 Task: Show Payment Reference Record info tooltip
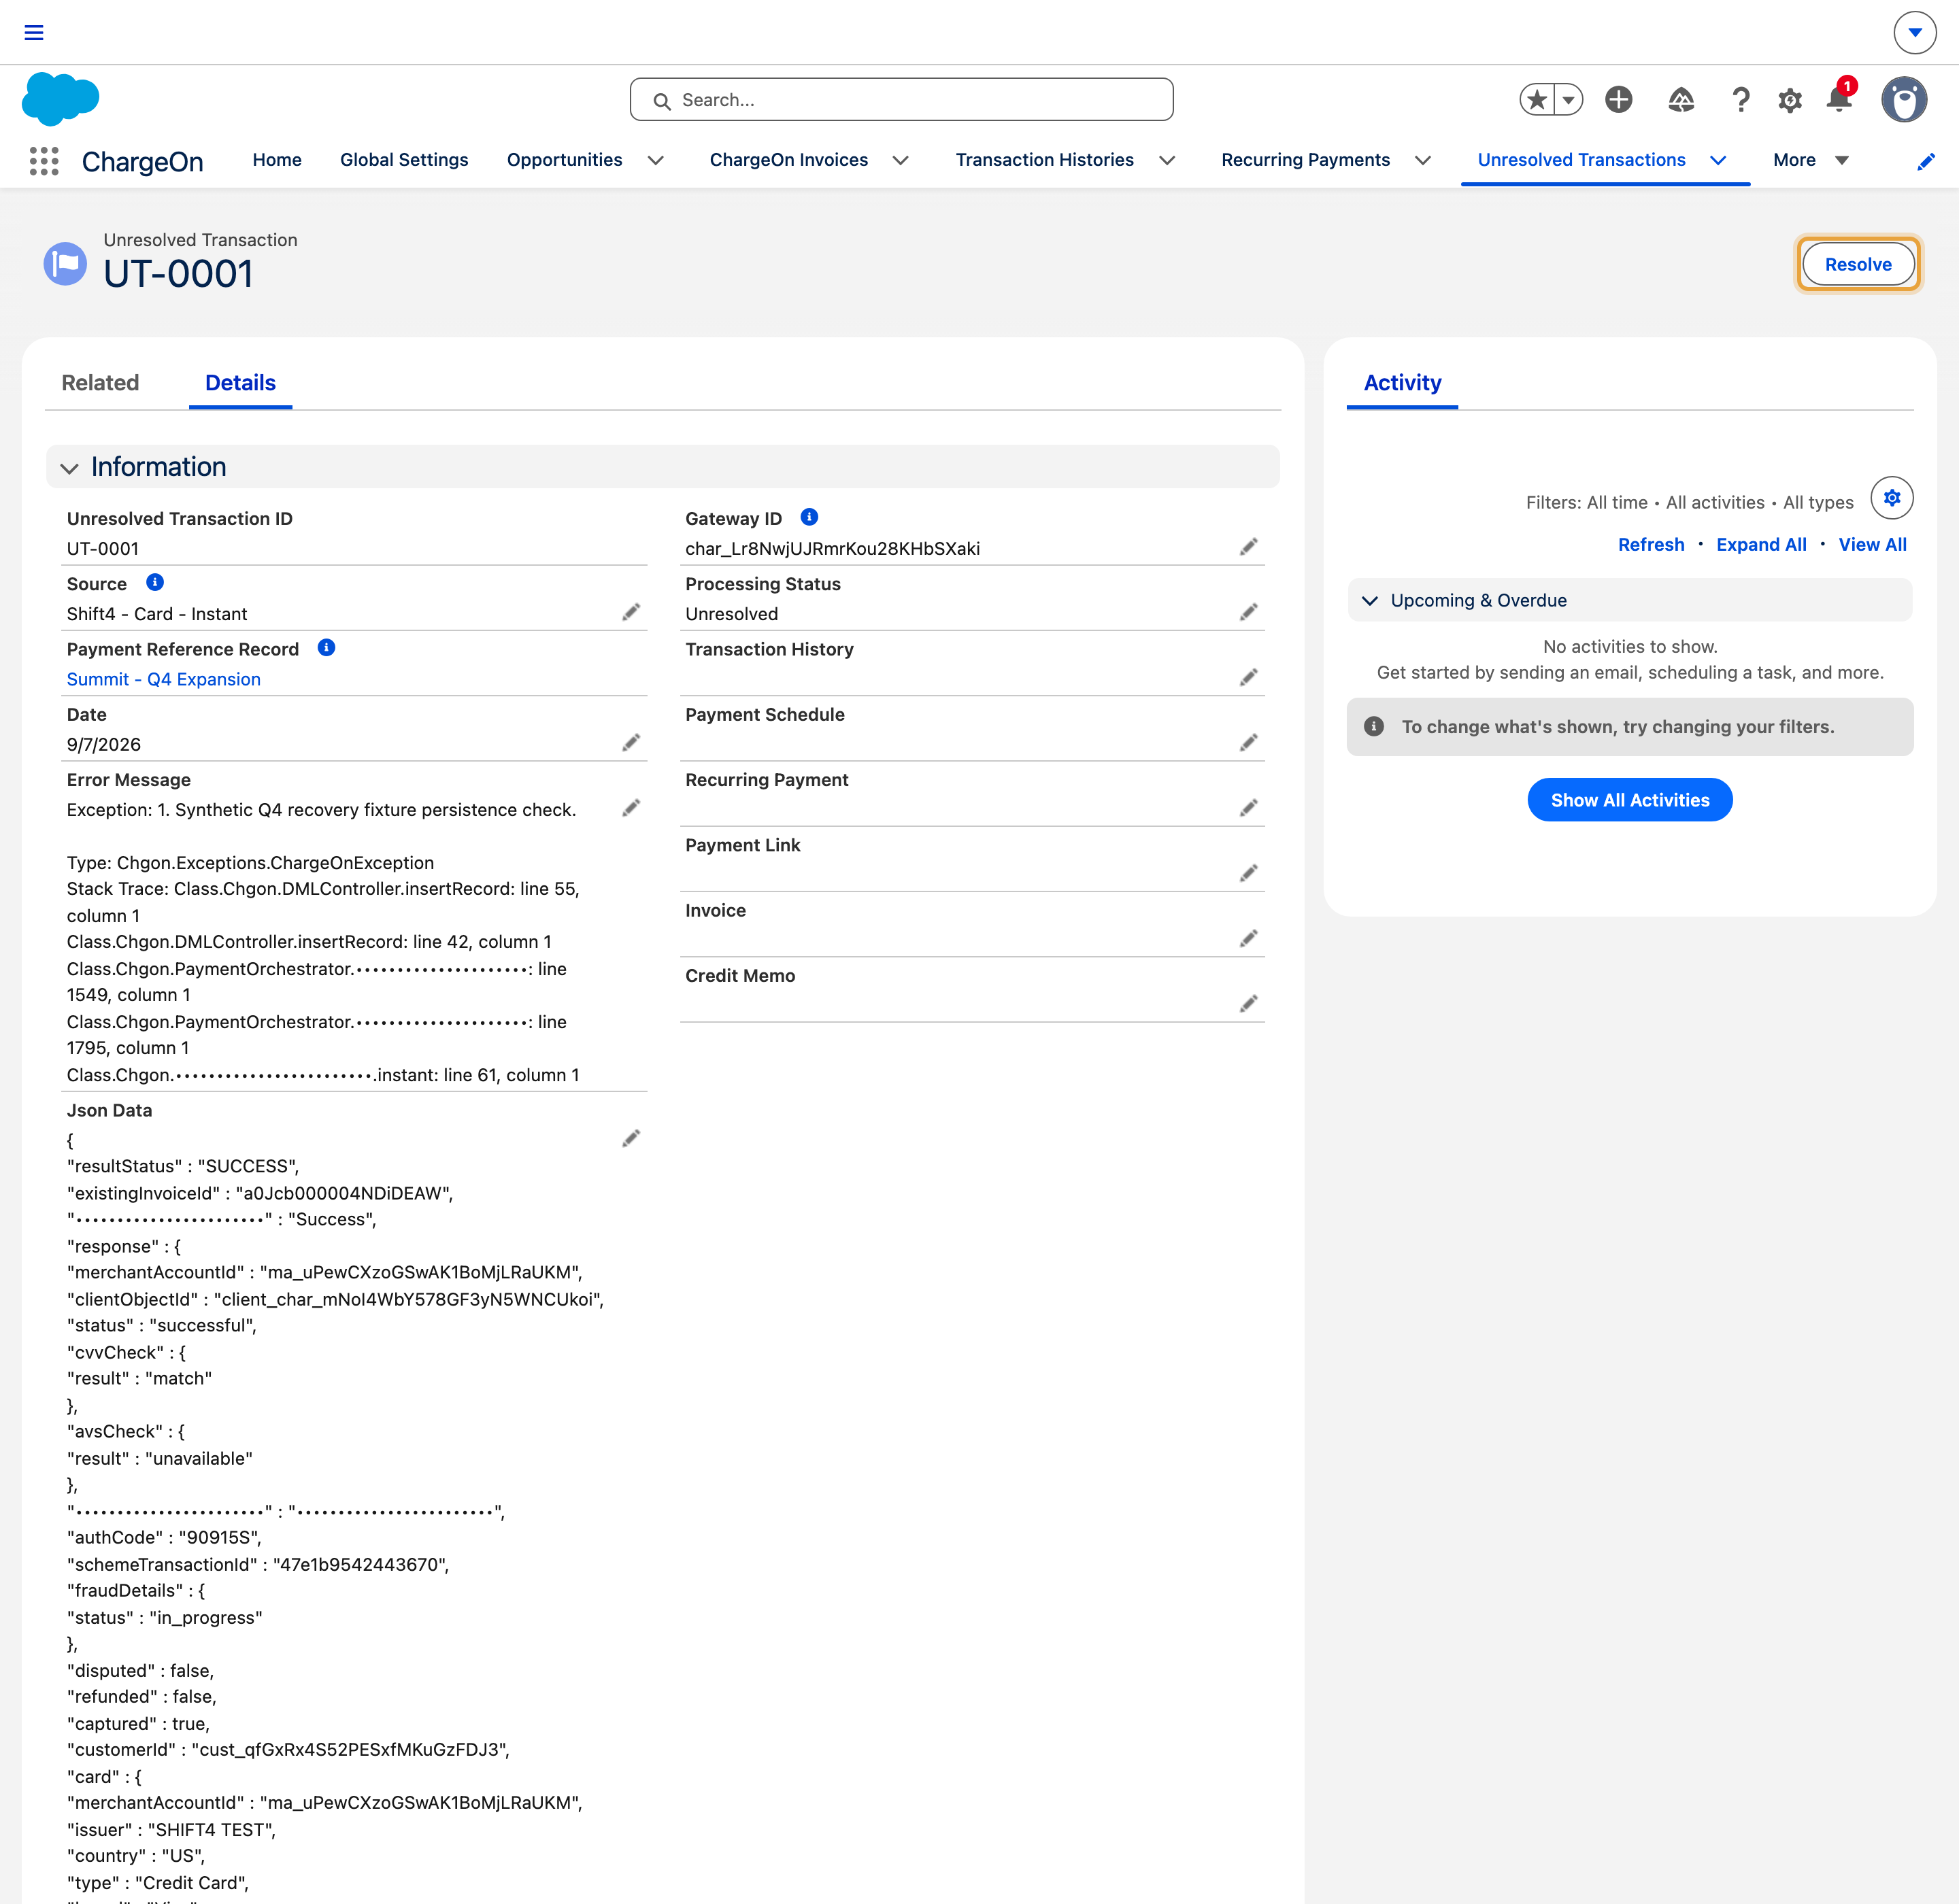point(326,647)
